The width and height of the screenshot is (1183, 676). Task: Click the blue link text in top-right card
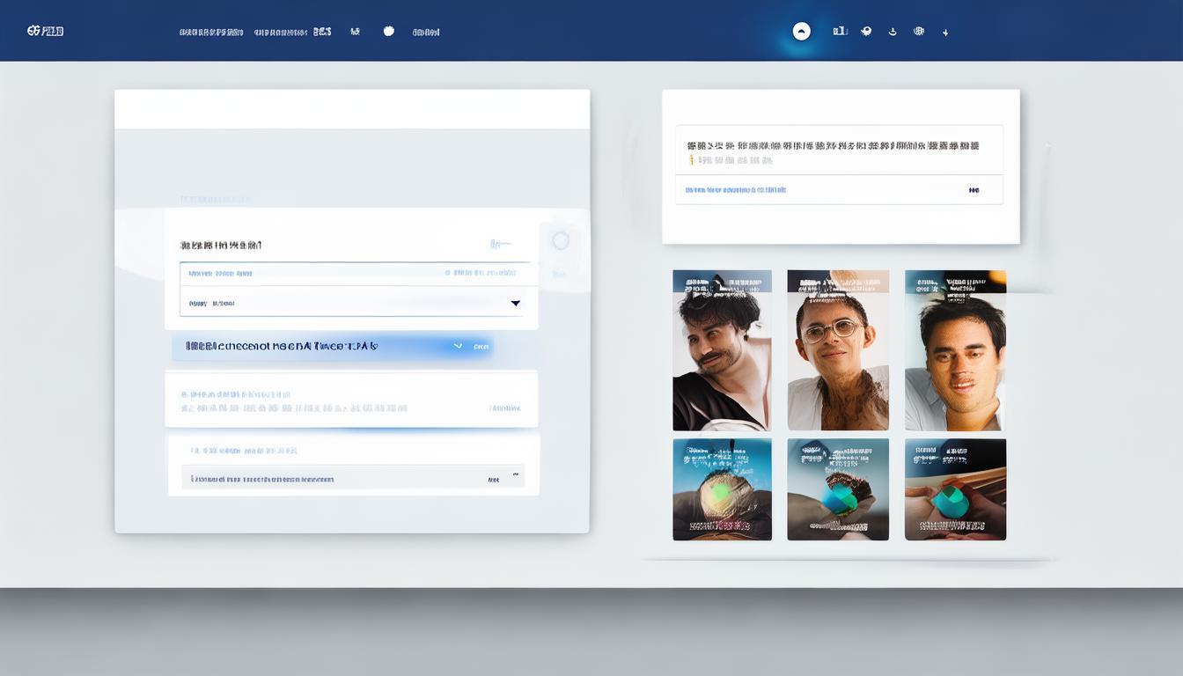(735, 190)
